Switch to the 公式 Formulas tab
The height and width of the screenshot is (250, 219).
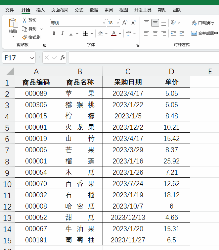coord(79,10)
